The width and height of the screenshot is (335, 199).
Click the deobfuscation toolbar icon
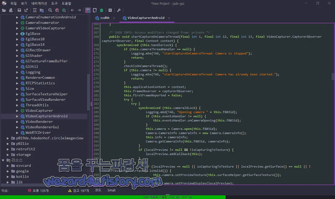[95, 10]
